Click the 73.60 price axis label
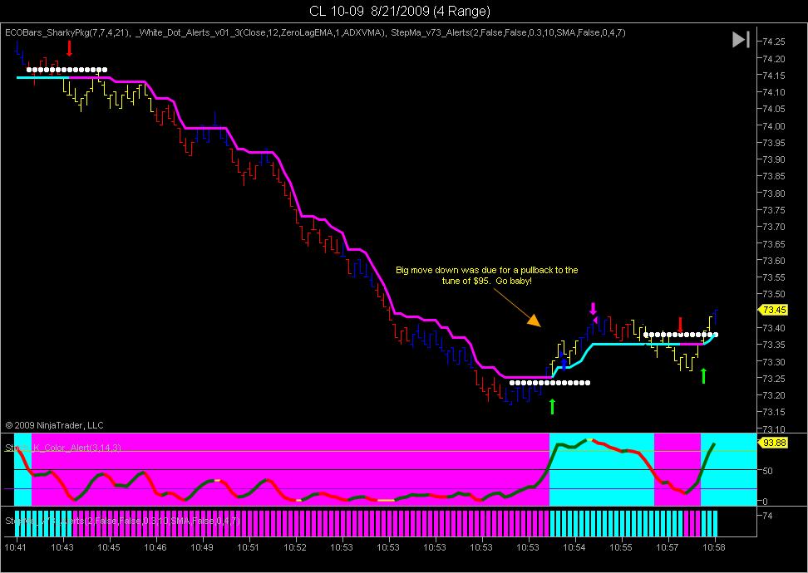Viewport: 808px width, 573px height. [x=774, y=261]
